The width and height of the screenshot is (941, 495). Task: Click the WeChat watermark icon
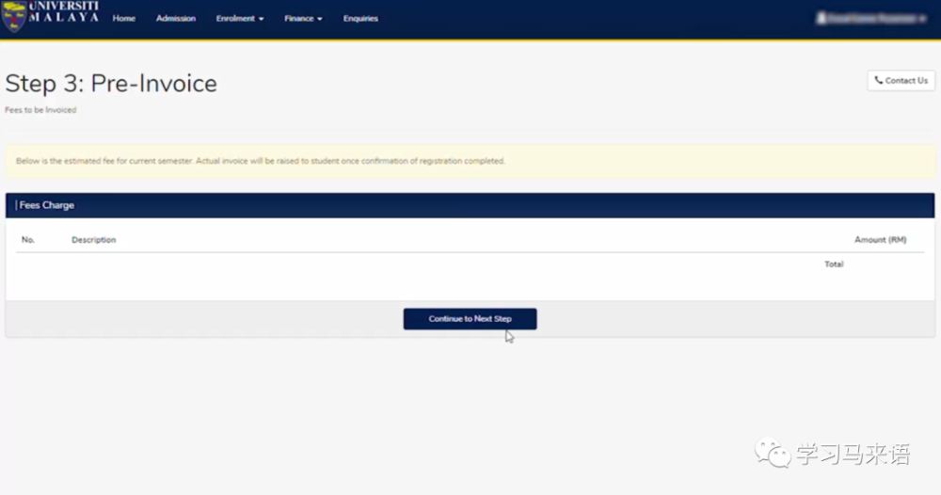point(773,455)
